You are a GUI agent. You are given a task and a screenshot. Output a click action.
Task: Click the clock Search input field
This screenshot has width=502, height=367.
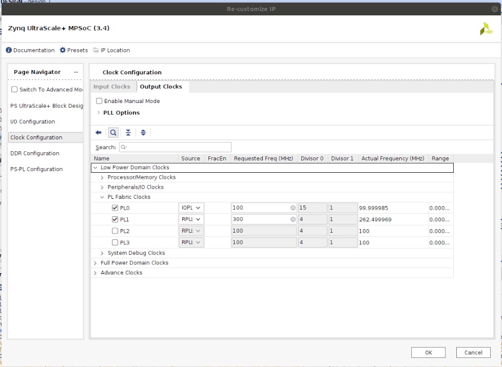(176, 147)
